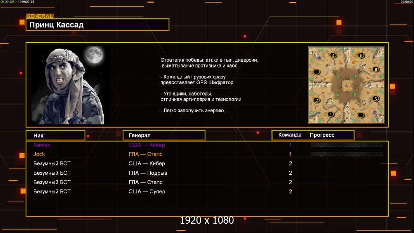Viewport: 414px width, 233px height.
Task: Click start position marker 1 on the minimap
Action: point(330,115)
